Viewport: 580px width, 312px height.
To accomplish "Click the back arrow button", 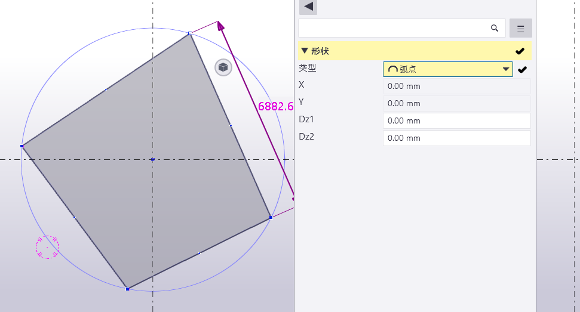I will (x=308, y=7).
